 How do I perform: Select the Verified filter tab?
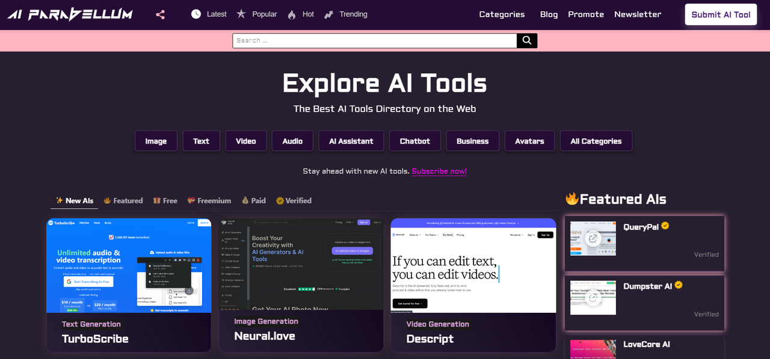(294, 201)
